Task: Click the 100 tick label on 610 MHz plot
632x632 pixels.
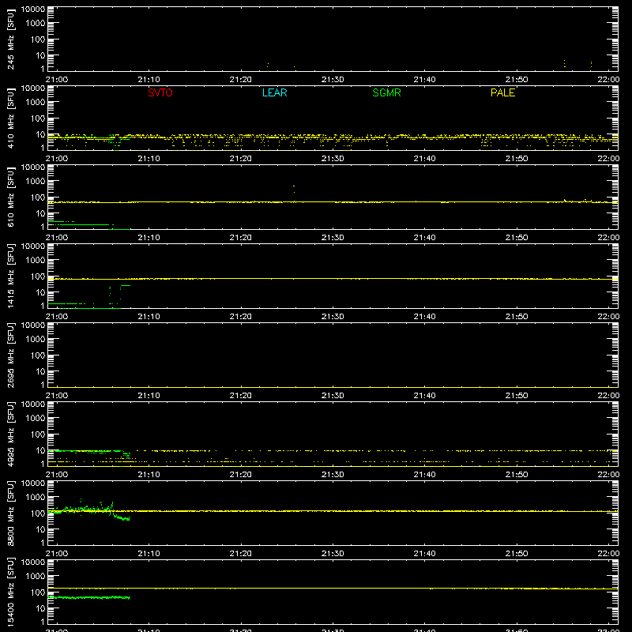Action: click(38, 197)
